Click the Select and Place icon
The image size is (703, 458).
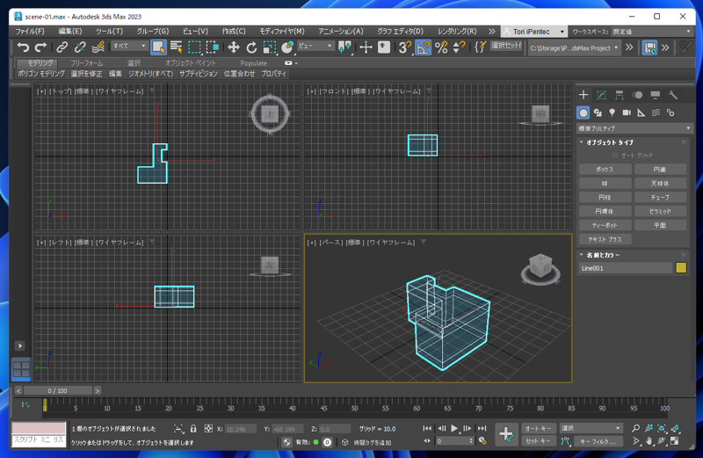(x=287, y=47)
